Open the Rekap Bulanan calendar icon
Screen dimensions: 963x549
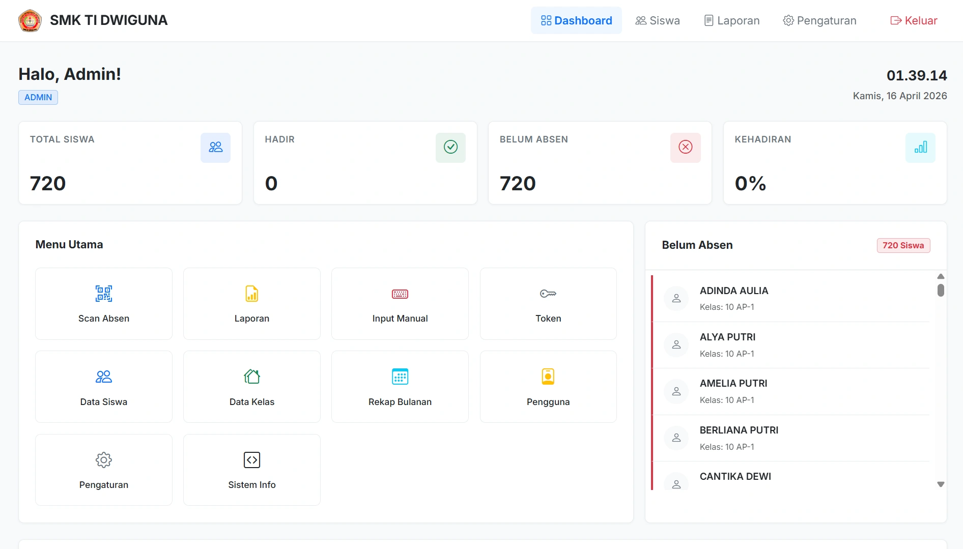[400, 377]
